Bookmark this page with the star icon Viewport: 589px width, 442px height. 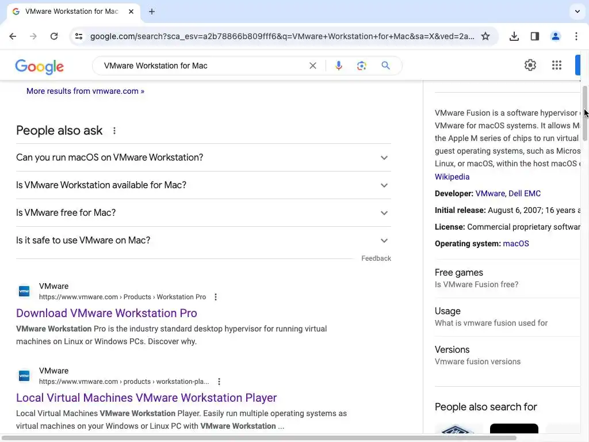pyautogui.click(x=485, y=36)
